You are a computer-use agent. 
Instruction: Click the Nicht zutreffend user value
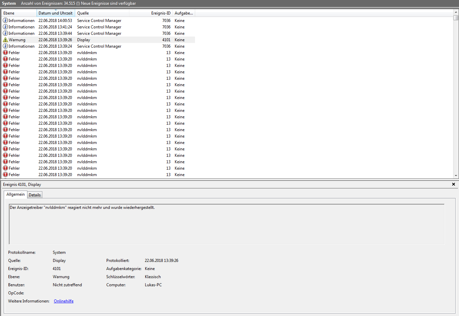click(x=67, y=285)
